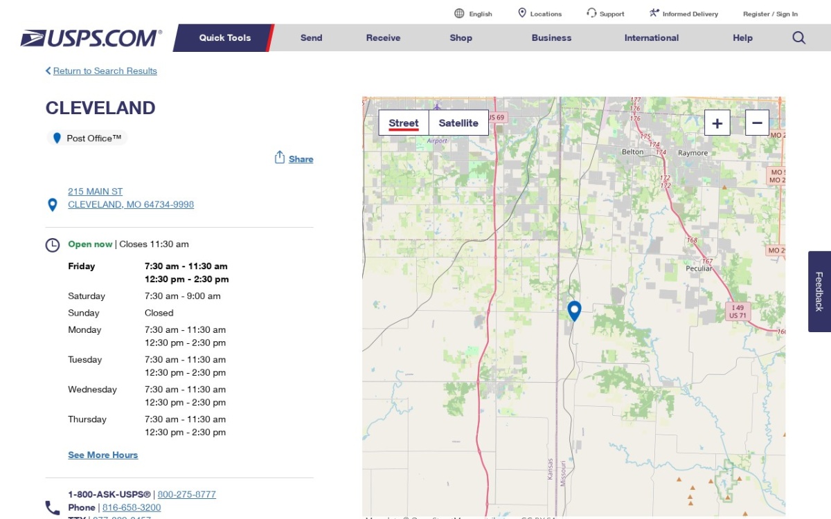Click Sunday 'Closed' text
Image resolution: width=831 pixels, height=519 pixels.
[159, 313]
